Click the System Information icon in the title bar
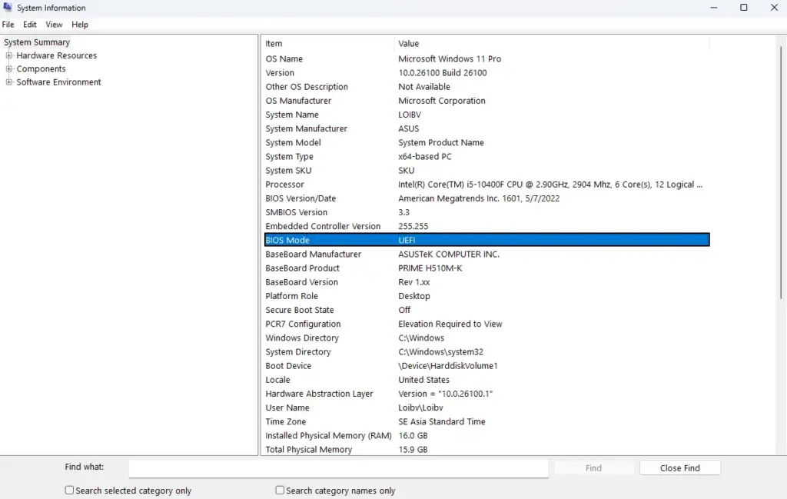The width and height of the screenshot is (787, 499). click(6, 7)
